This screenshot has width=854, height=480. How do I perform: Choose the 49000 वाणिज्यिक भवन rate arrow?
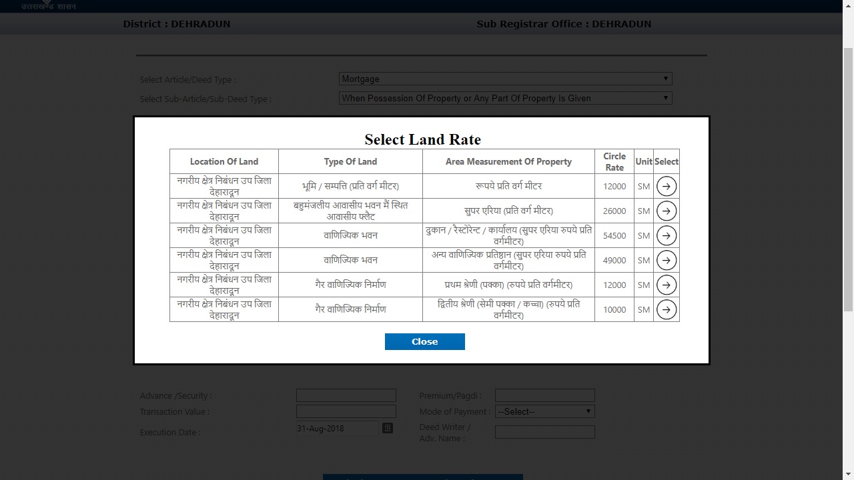pyautogui.click(x=666, y=260)
